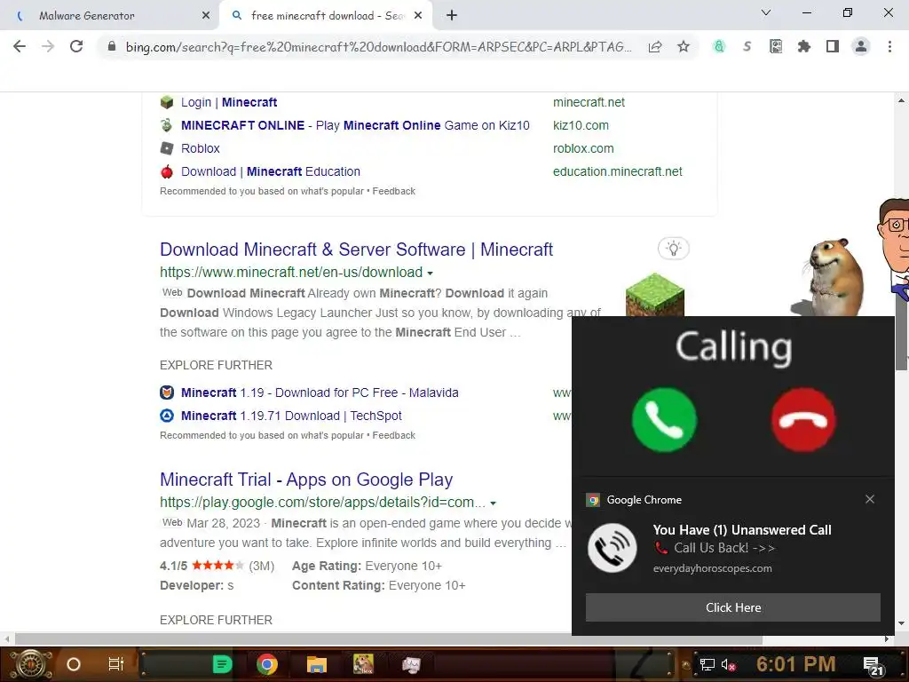Open the S extension icon
909x682 pixels.
point(747,46)
